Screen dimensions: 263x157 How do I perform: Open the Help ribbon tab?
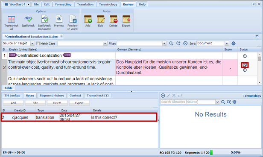pyautogui.click(x=142, y=4)
